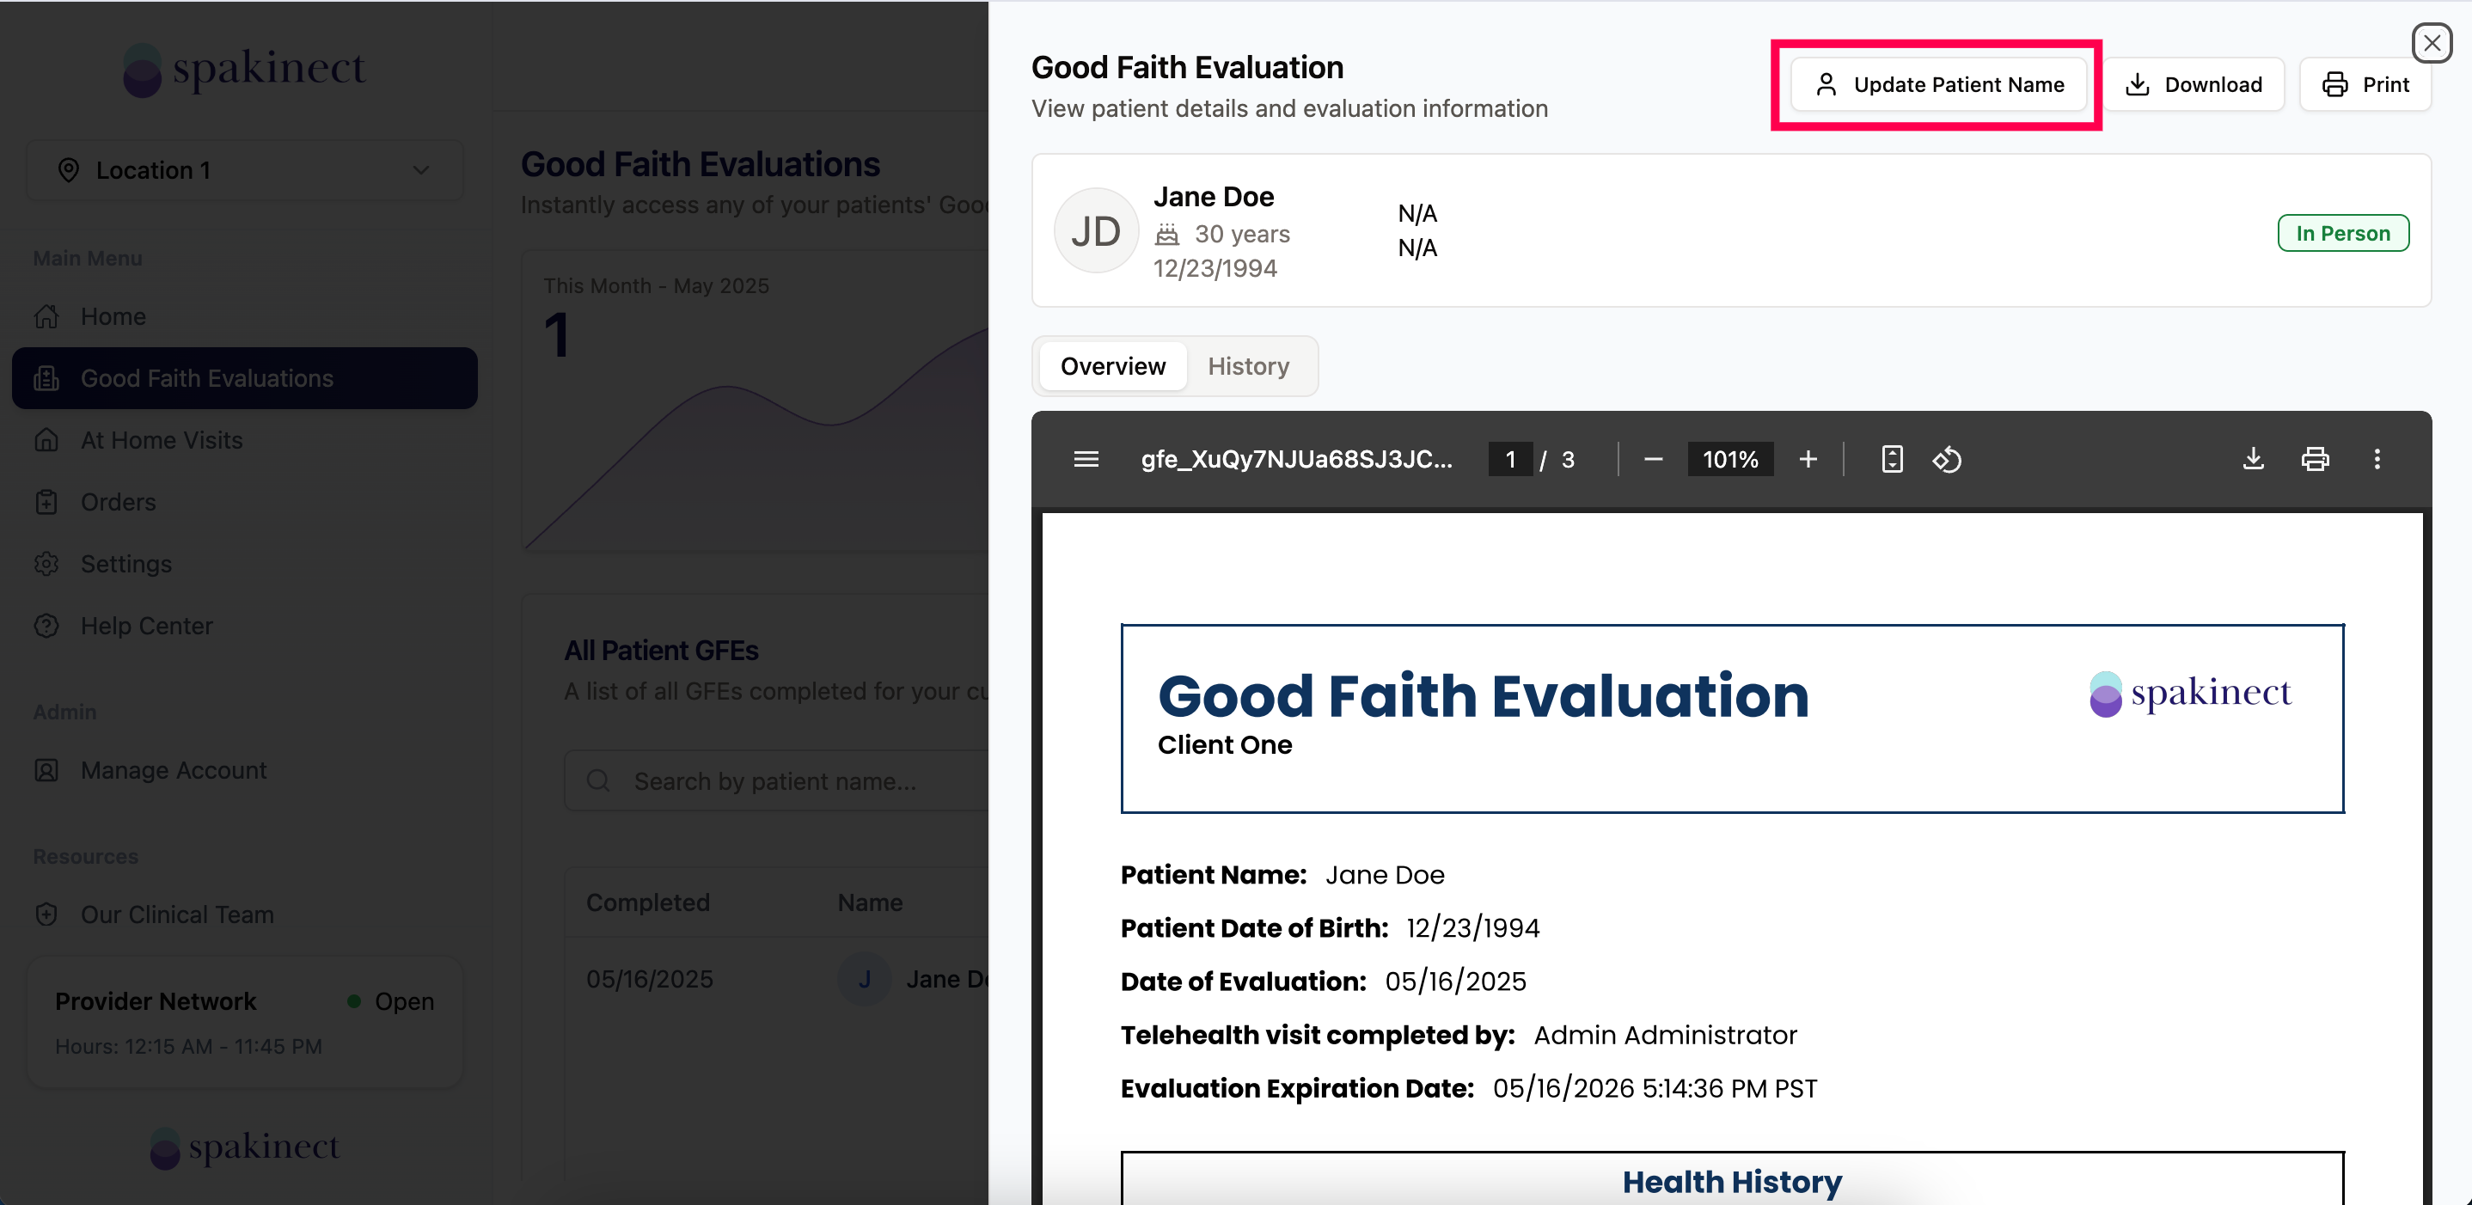Screen dimensions: 2472x1205
Task: Expand the Location 1 dropdown
Action: [x=245, y=170]
